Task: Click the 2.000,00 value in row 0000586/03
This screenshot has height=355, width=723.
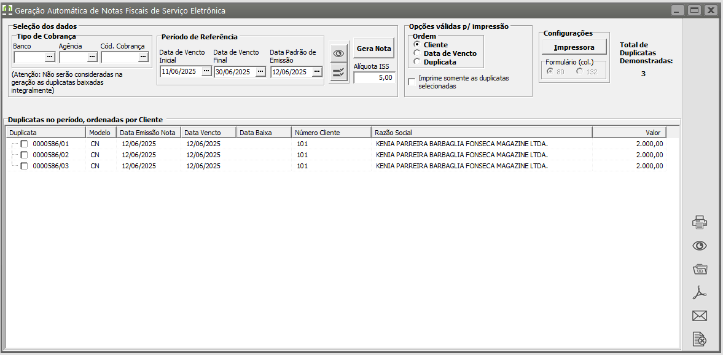Action: (x=649, y=166)
